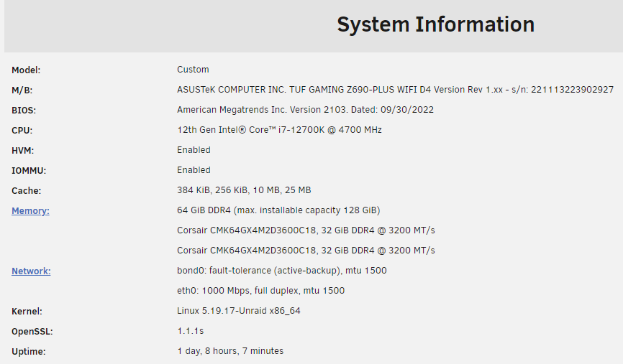Click the Cache value 384 KiB, 256 KiB
Screen dimensions: 623x364
coord(244,190)
